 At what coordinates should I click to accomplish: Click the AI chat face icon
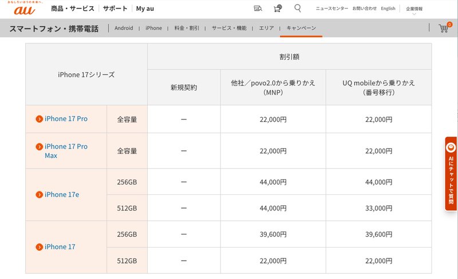451,148
